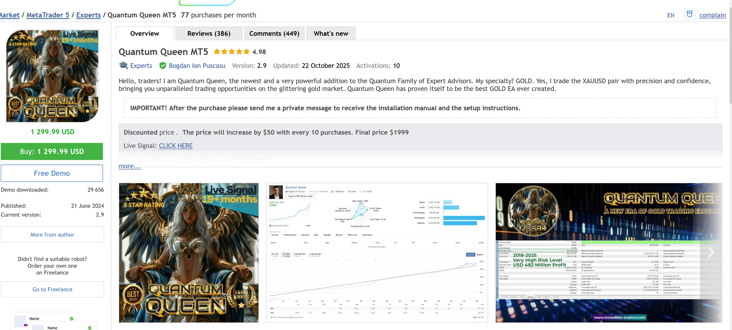Click the Free Demo button
The width and height of the screenshot is (732, 330).
pos(52,173)
